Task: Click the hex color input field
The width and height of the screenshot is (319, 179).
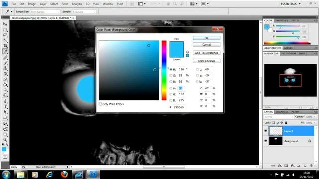Action: coord(179,107)
